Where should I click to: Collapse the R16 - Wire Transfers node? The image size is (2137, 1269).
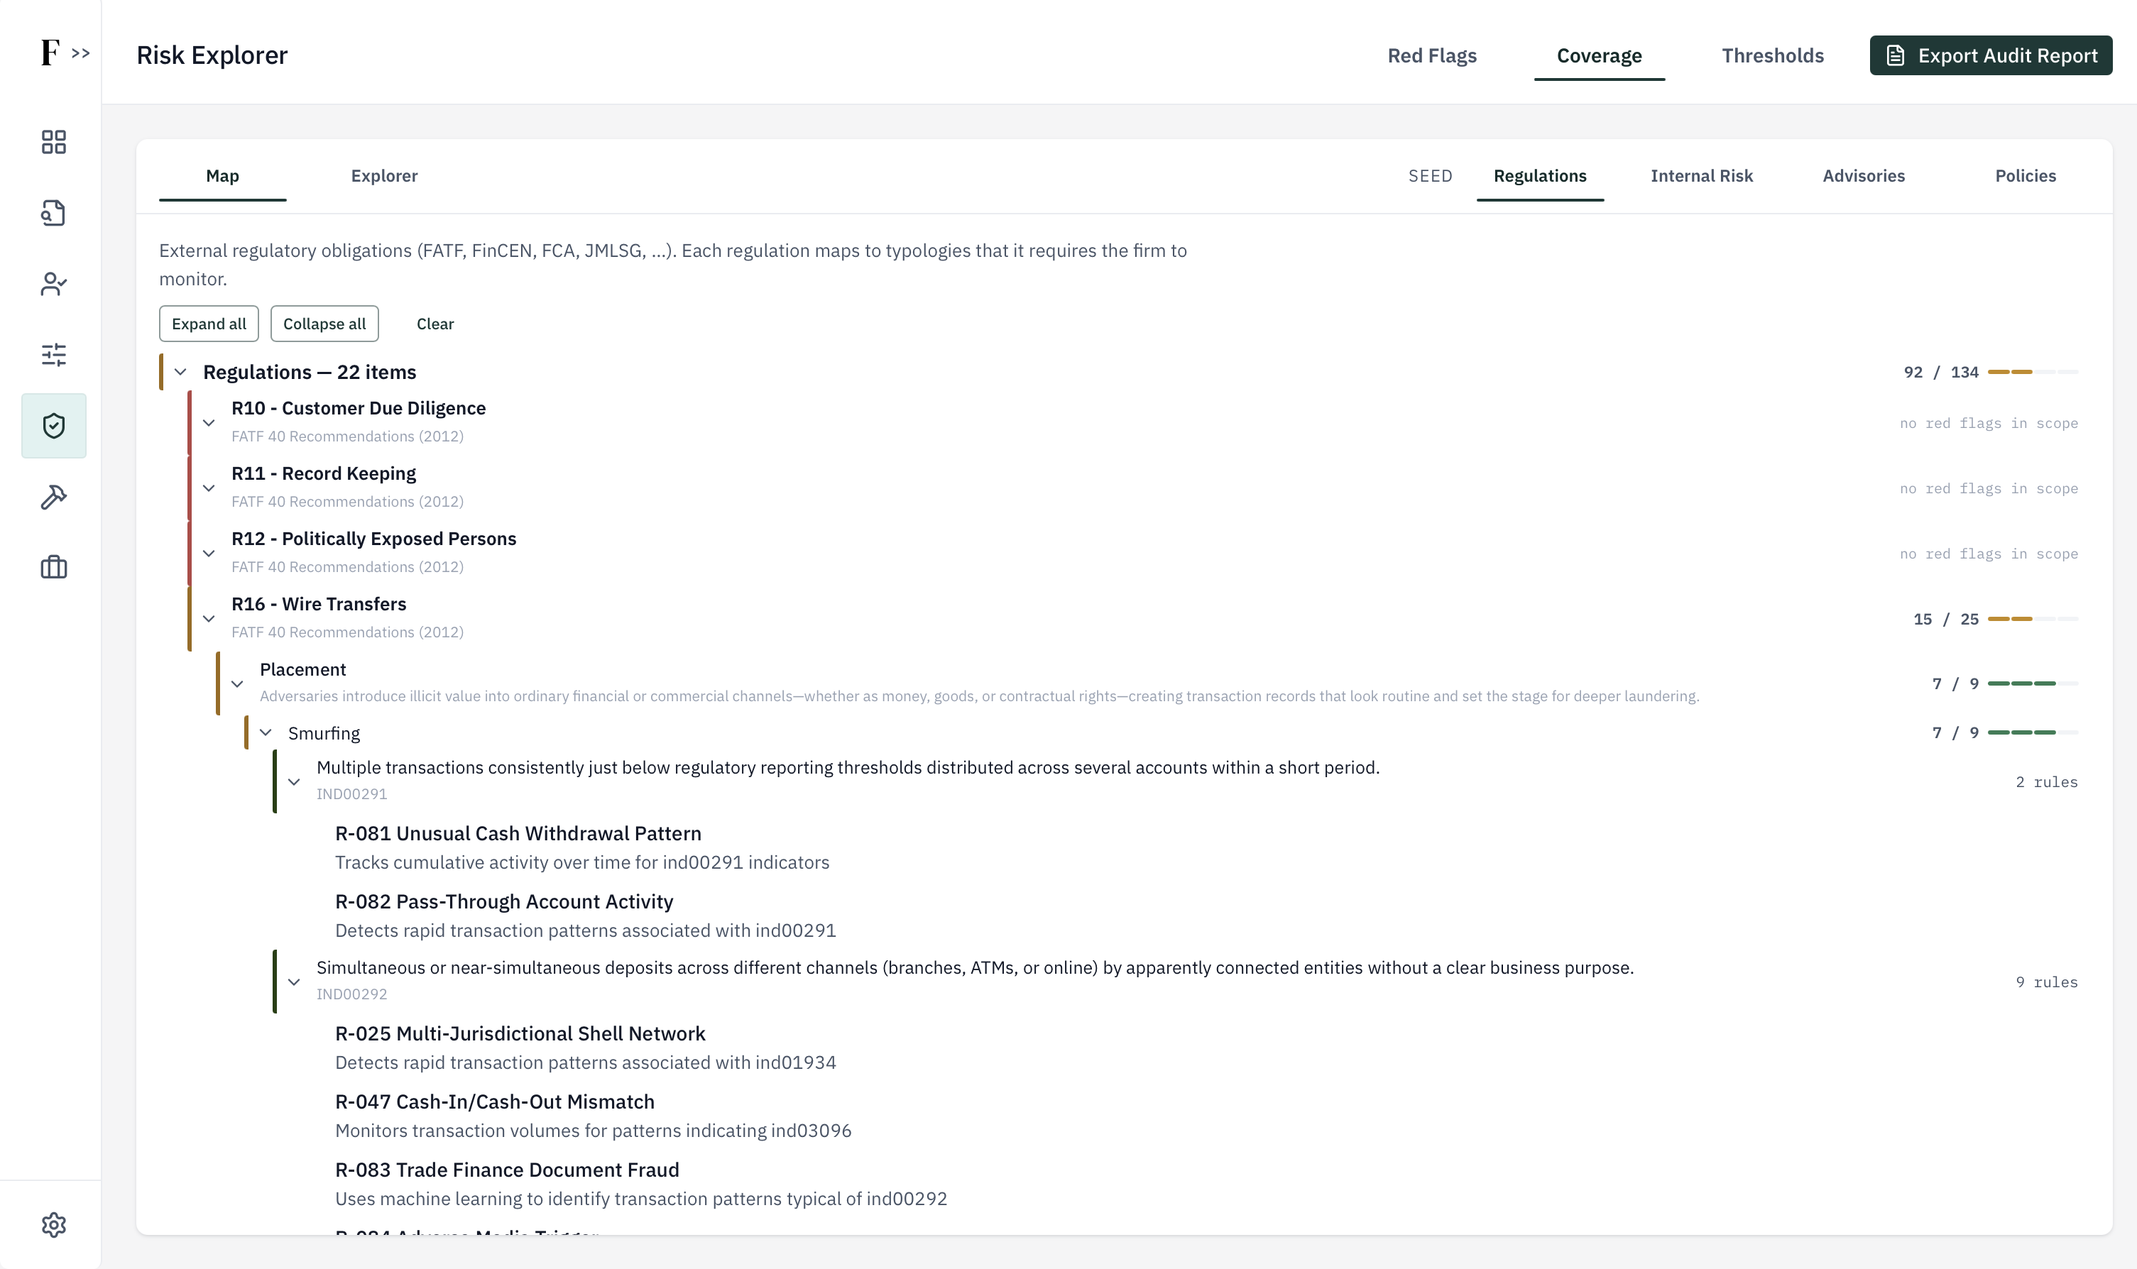tap(209, 618)
